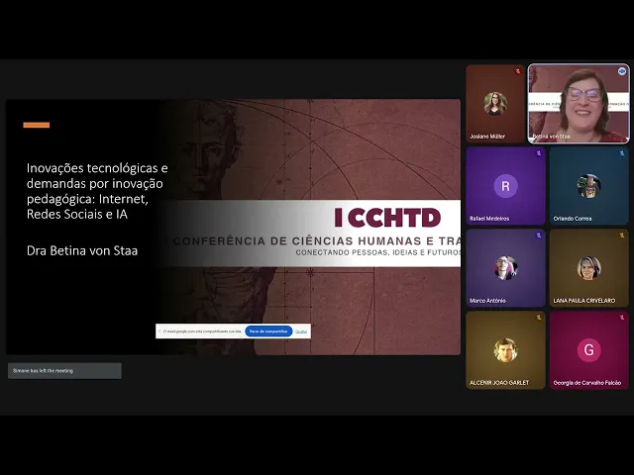Click LANA PAULA CRIVELARO's profile avatar
Image resolution: width=634 pixels, height=475 pixels.
click(588, 268)
